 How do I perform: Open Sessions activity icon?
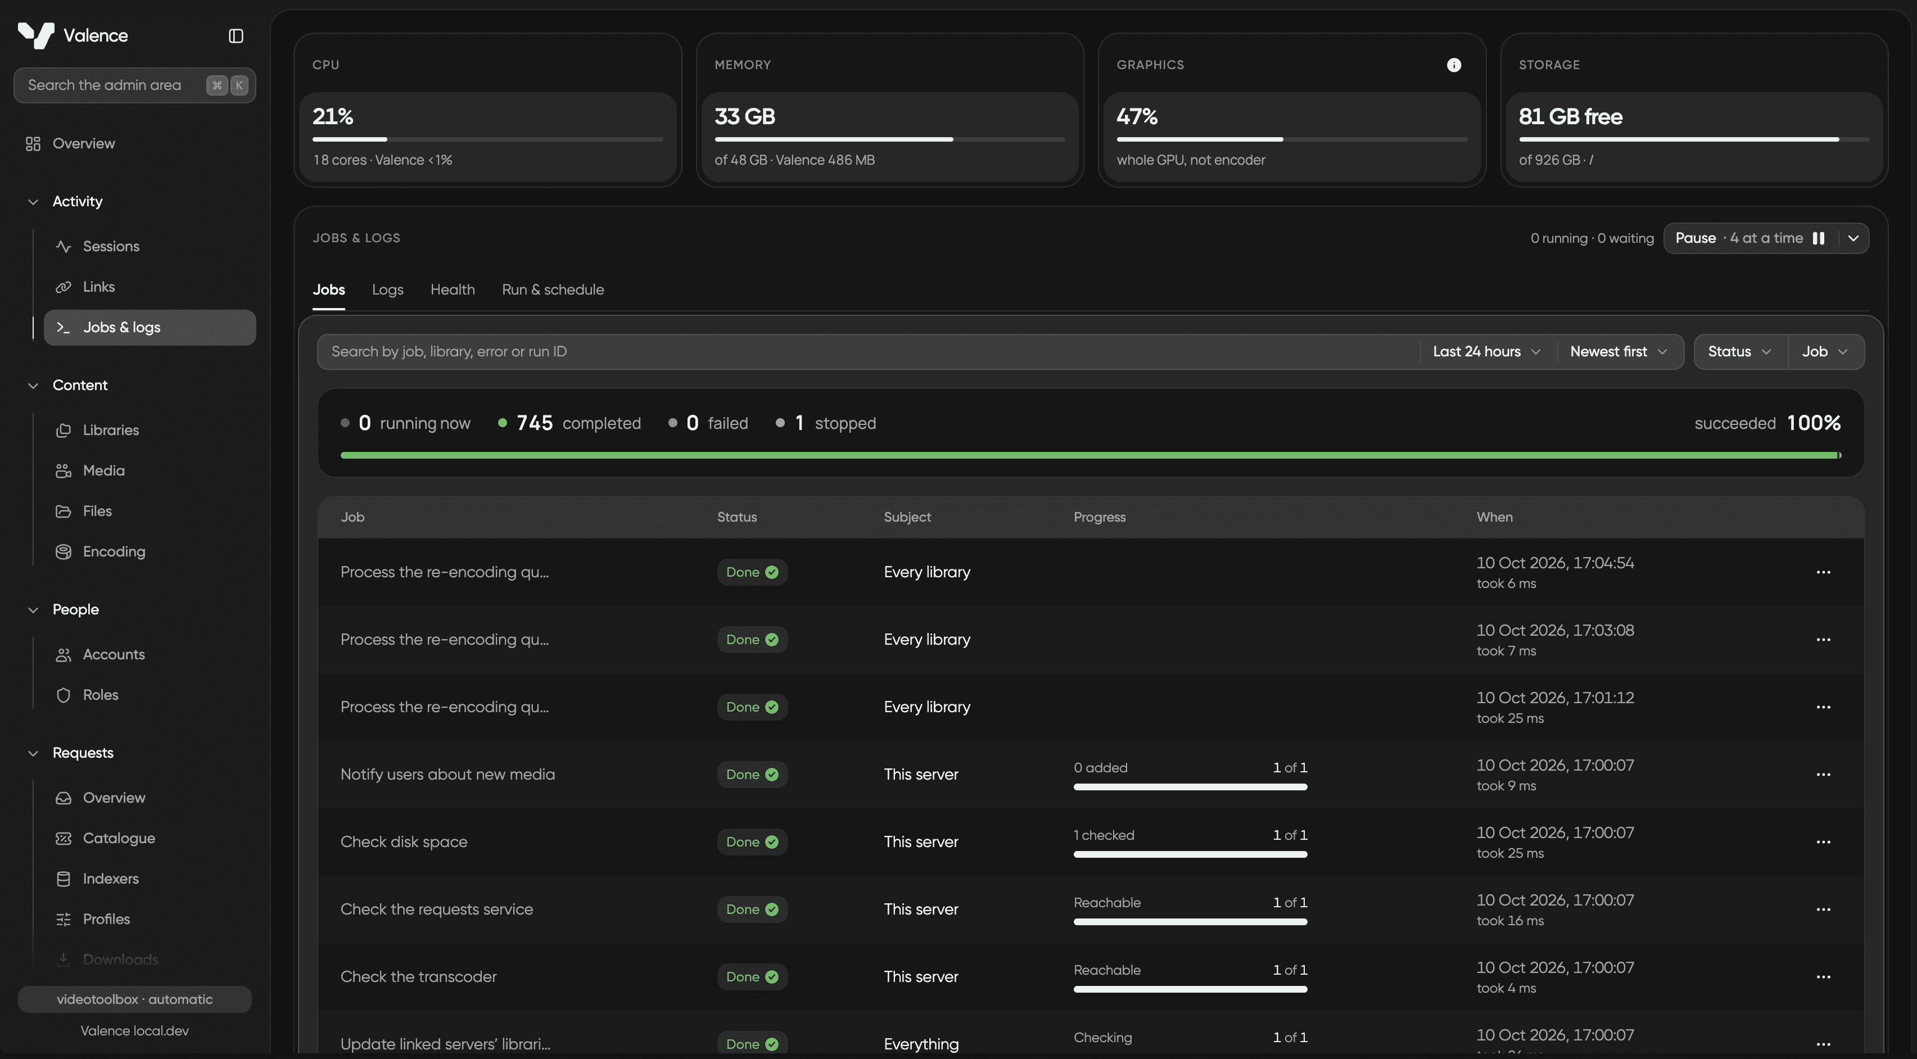click(64, 246)
